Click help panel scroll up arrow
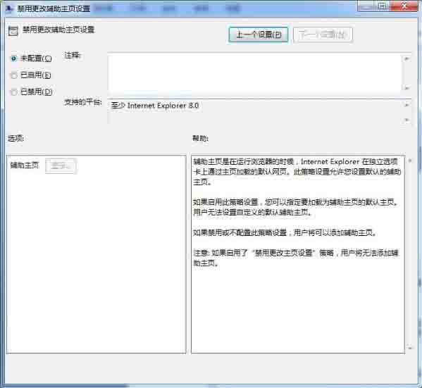422x388 pixels. [410, 161]
